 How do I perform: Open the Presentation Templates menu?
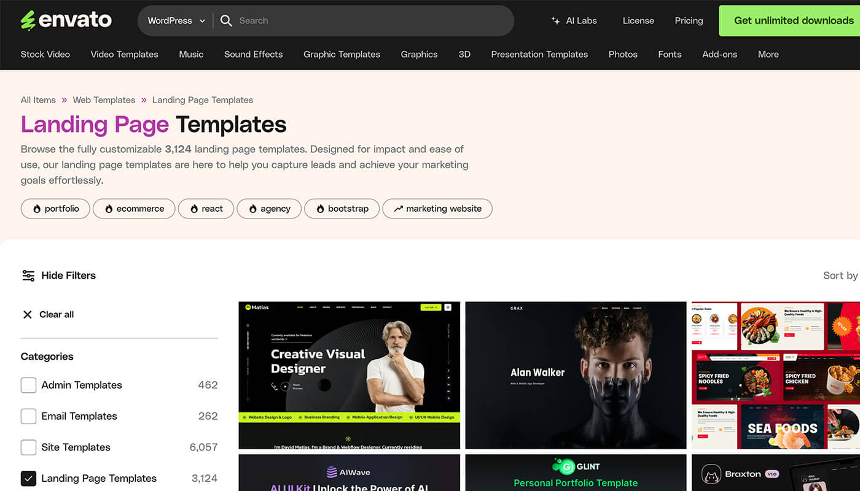point(539,55)
